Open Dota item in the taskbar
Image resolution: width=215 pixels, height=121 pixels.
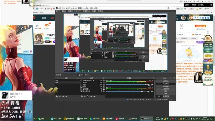pos(56,119)
